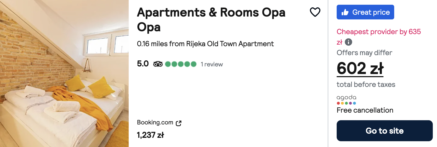Click the total before taxes label
Screen dimensions: 437x147
[x=366, y=85]
